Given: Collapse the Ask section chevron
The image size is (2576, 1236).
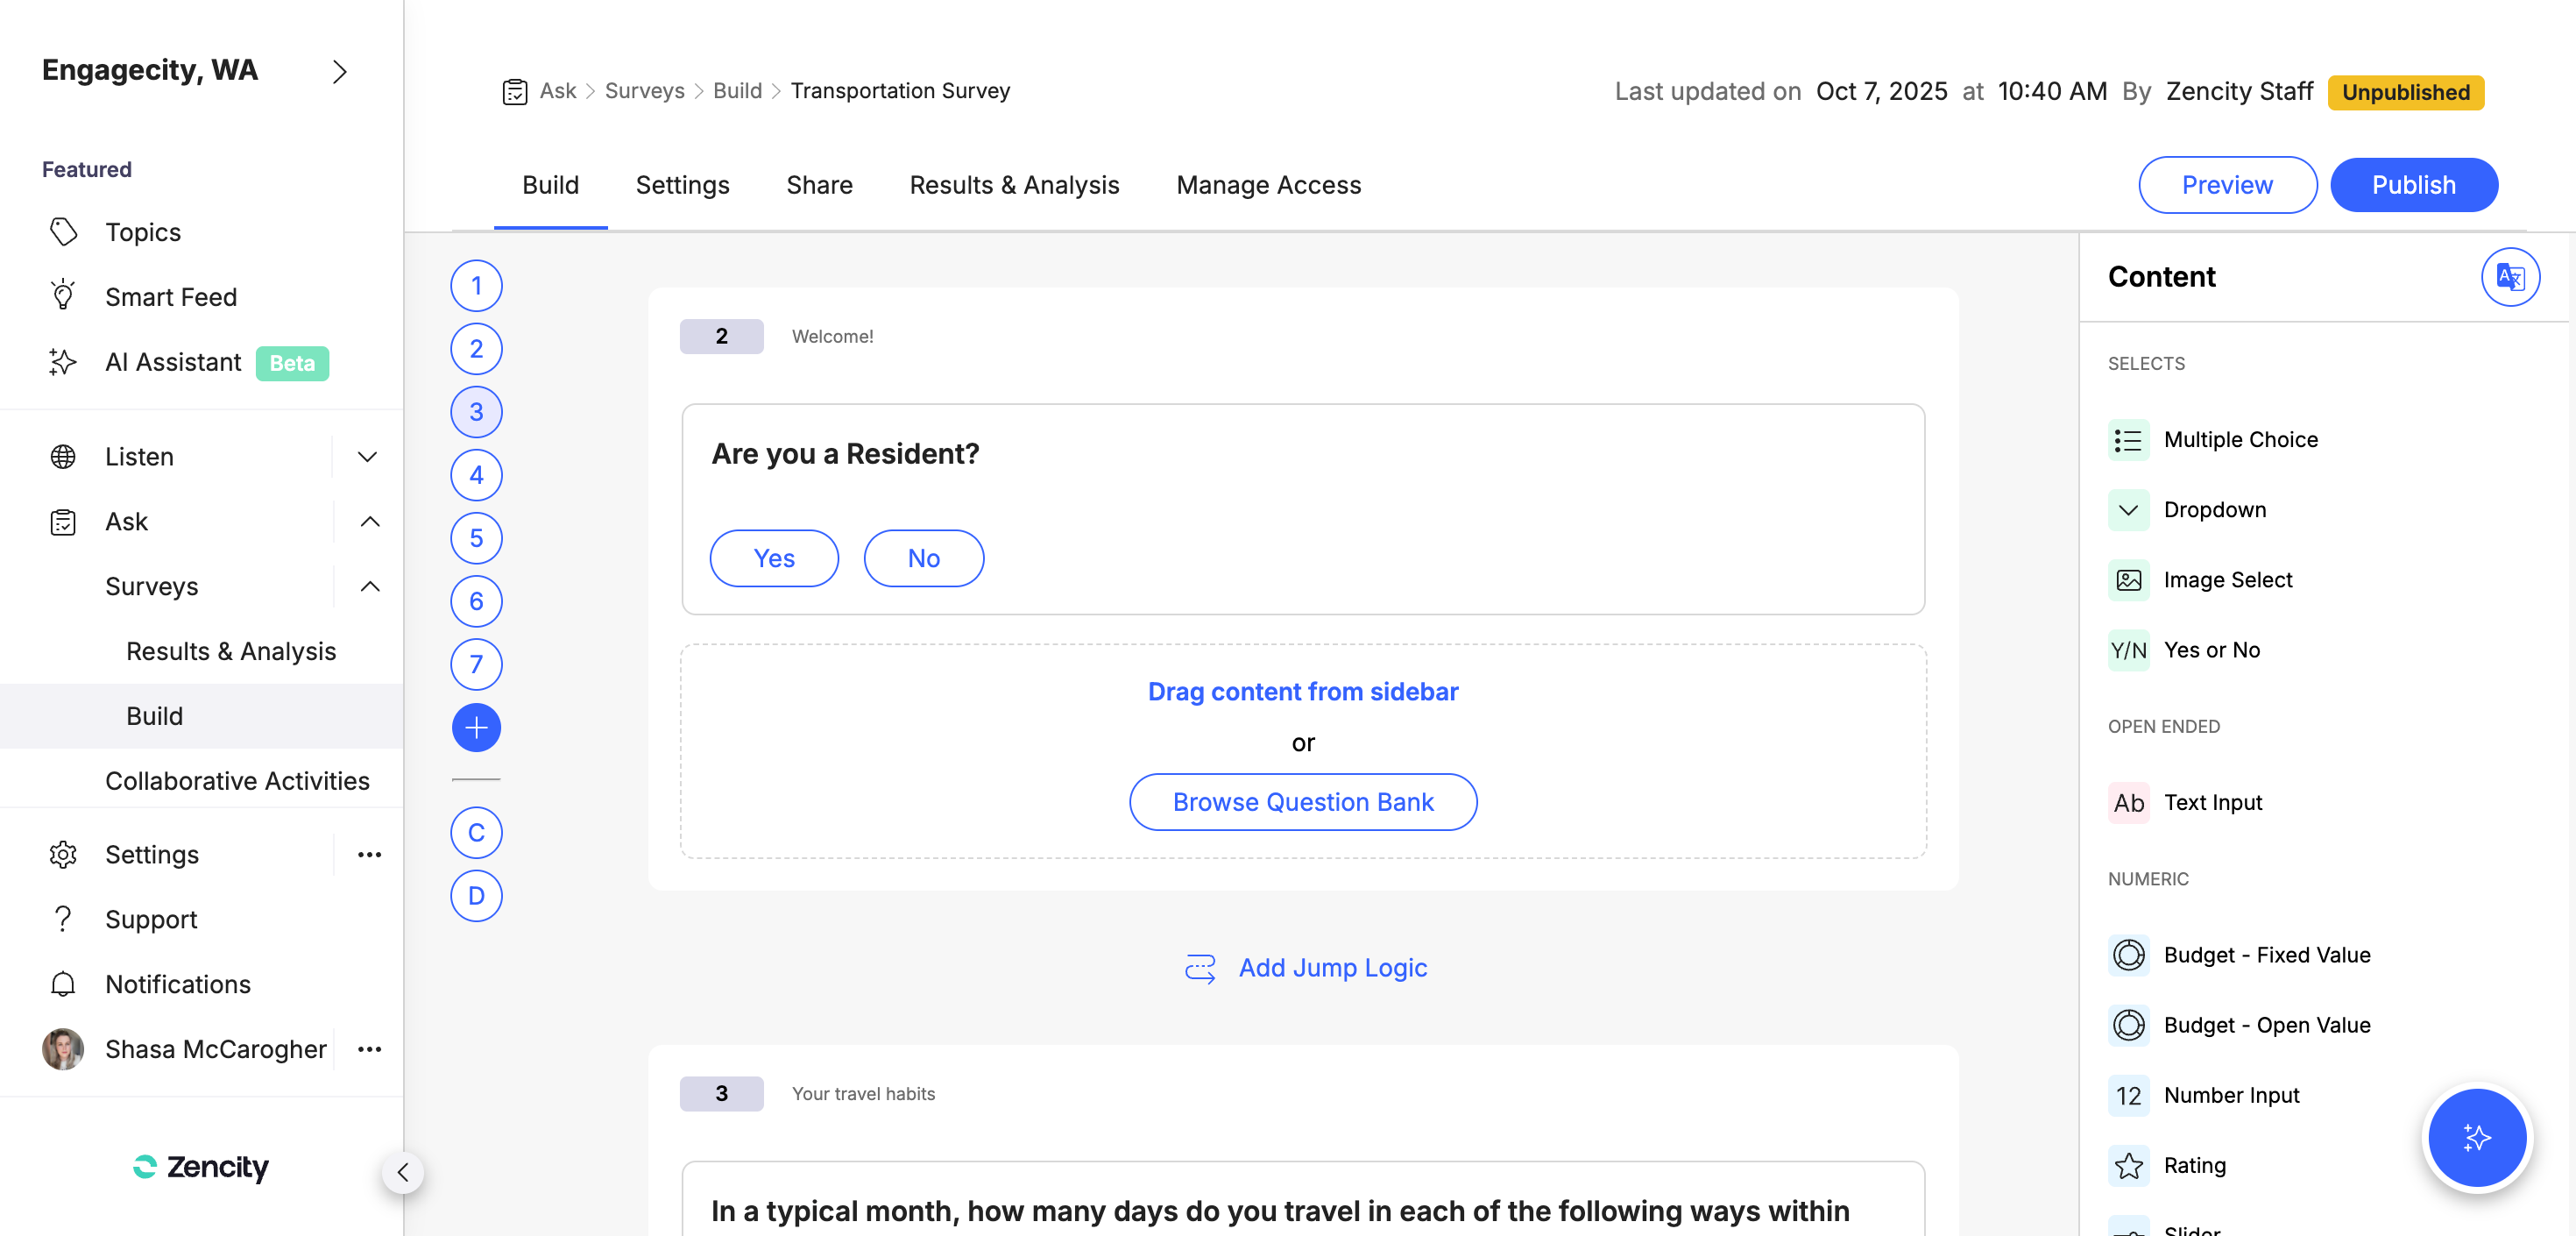Looking at the screenshot, I should (x=369, y=522).
